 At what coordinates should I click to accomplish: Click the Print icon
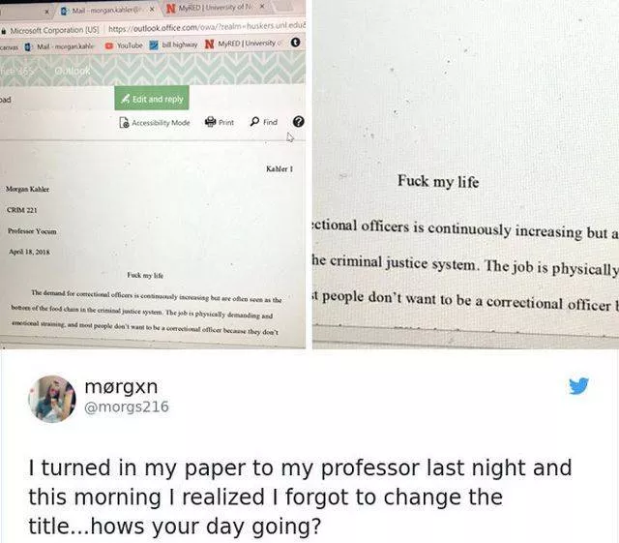point(220,122)
